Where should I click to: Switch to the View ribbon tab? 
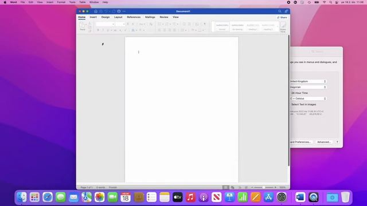175,17
